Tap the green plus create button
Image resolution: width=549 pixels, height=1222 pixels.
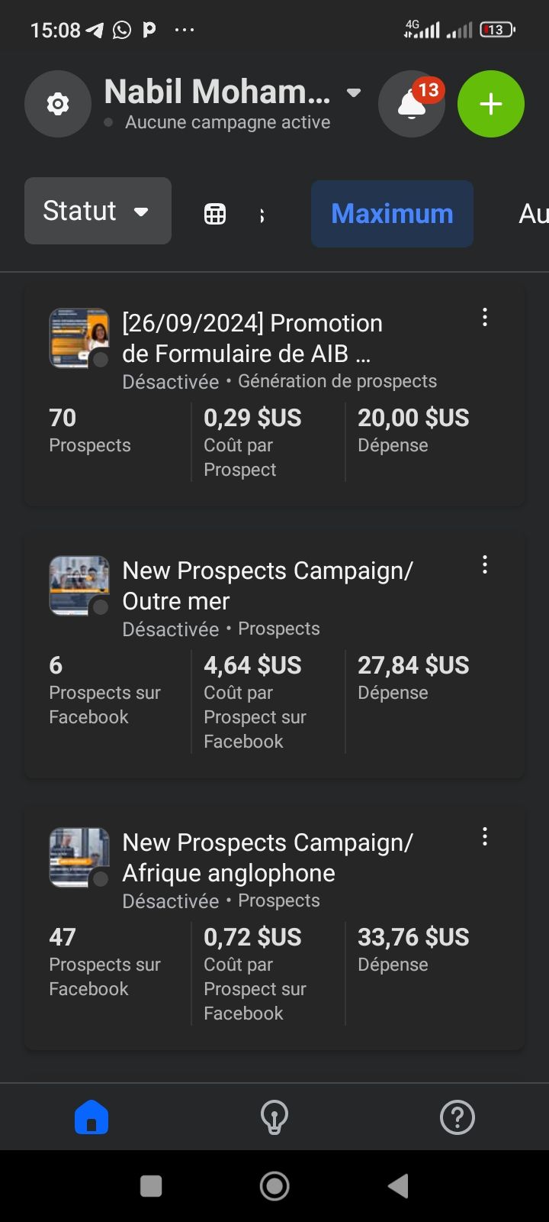click(491, 104)
